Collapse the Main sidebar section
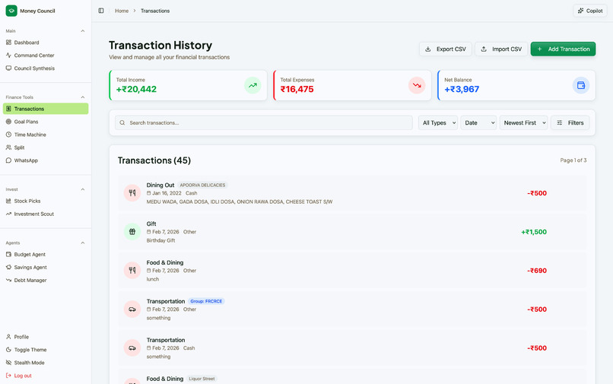This screenshot has width=613, height=384. point(82,31)
